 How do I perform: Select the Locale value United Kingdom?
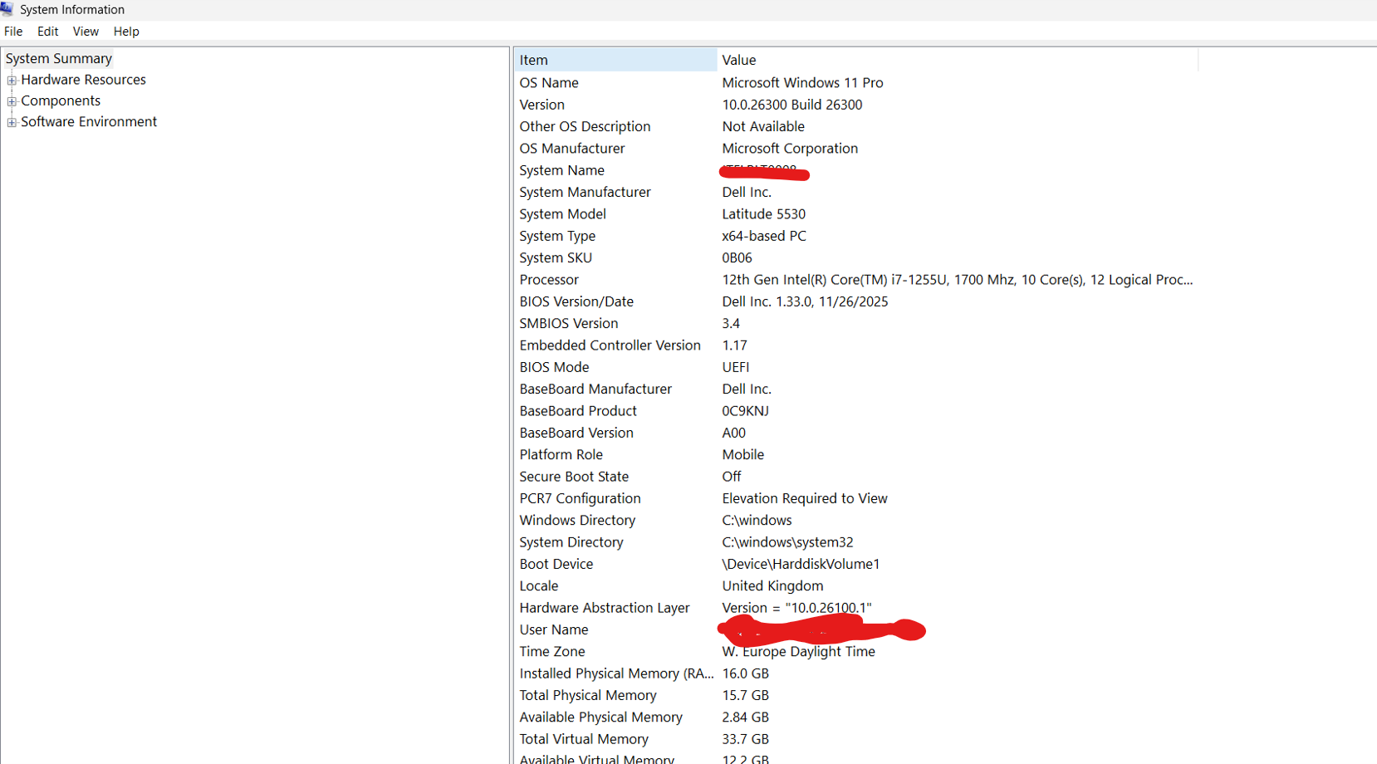(x=773, y=585)
